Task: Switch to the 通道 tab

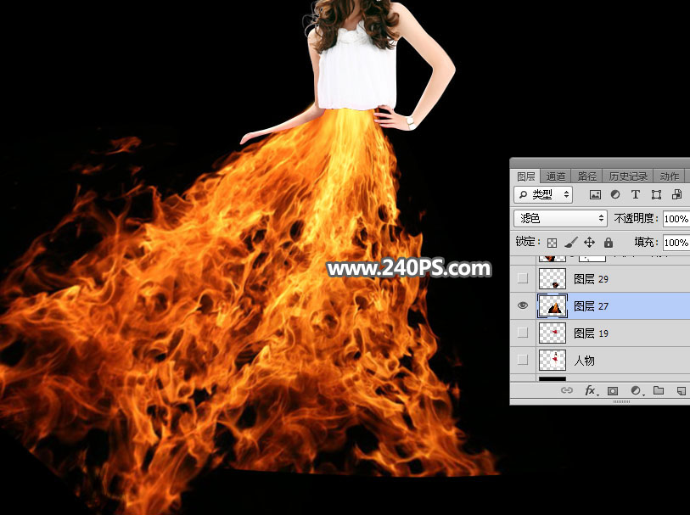Action: pyautogui.click(x=555, y=176)
